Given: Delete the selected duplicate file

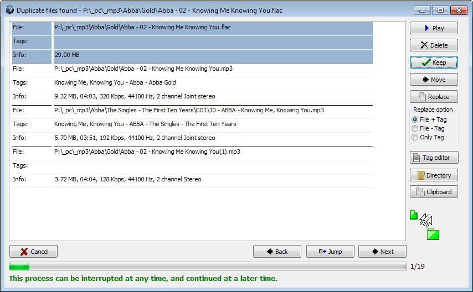Looking at the screenshot, I should pos(434,45).
